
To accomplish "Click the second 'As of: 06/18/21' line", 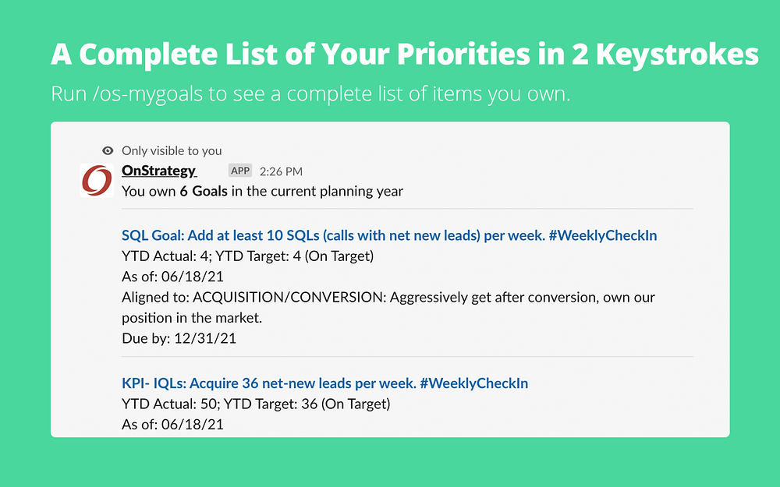I will click(172, 425).
